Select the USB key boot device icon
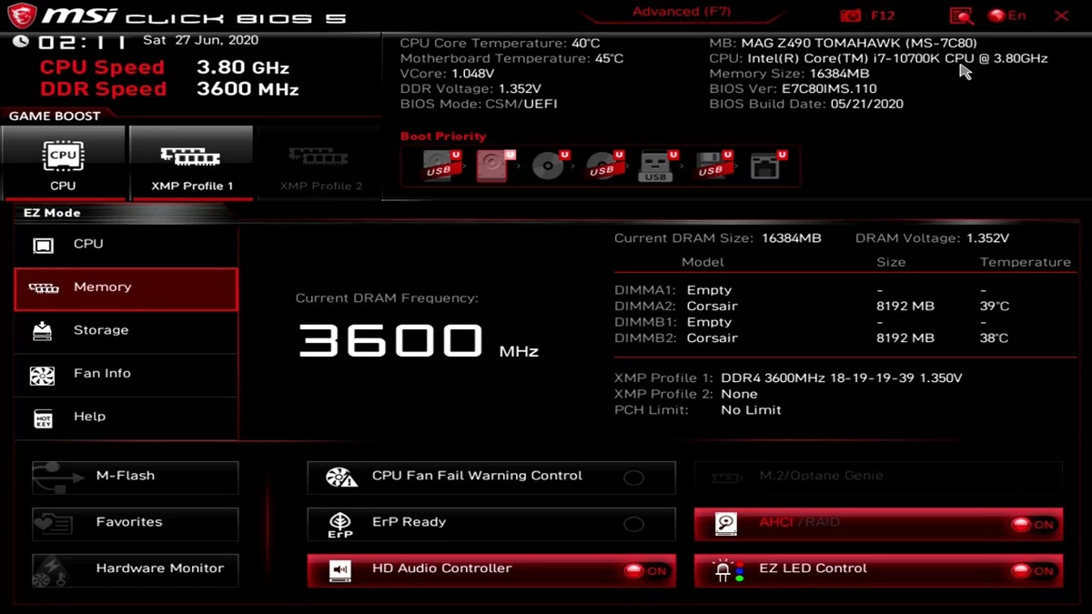Viewport: 1092px width, 614px height. click(658, 166)
